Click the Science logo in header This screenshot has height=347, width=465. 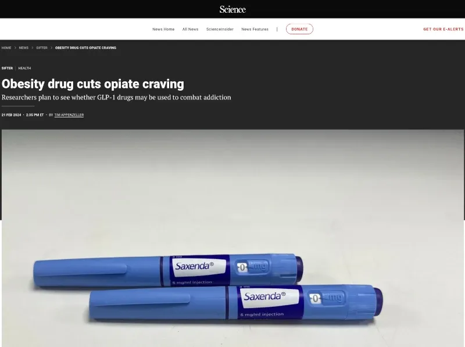pos(233,9)
